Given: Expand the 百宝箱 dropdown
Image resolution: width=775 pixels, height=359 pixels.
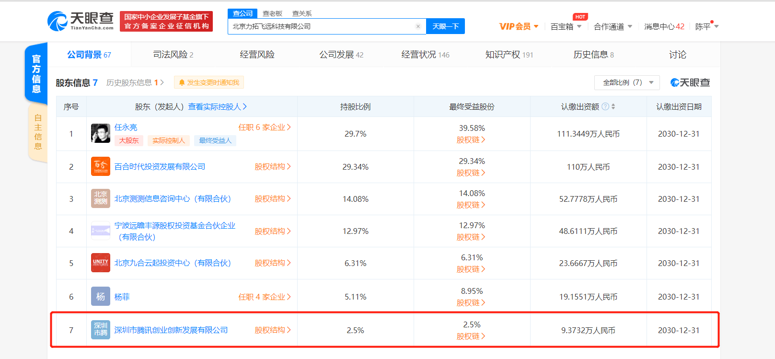Looking at the screenshot, I should pyautogui.click(x=566, y=26).
